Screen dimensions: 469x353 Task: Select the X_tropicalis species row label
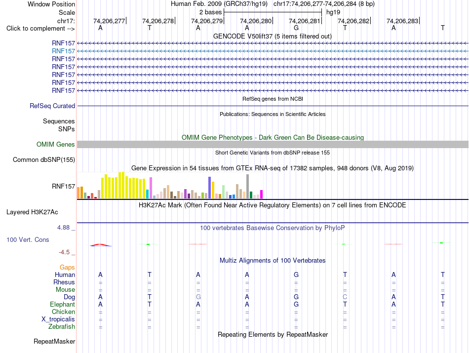(58, 319)
